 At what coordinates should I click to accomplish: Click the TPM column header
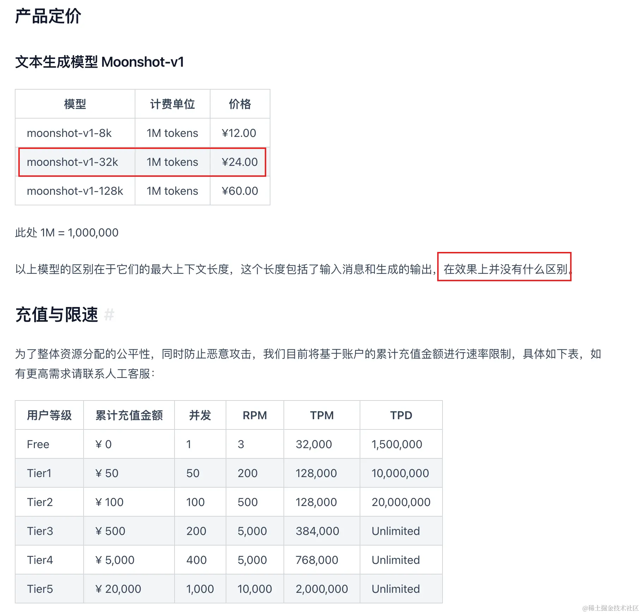click(x=322, y=415)
